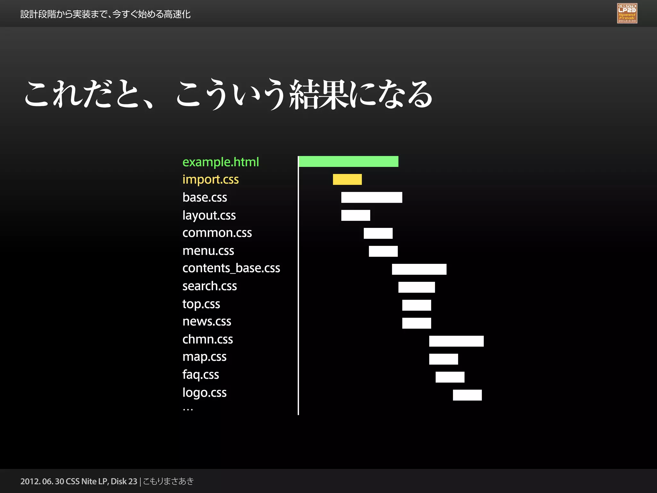Click the layout.css label
Viewport: 657px width, 493px height.
(x=209, y=215)
